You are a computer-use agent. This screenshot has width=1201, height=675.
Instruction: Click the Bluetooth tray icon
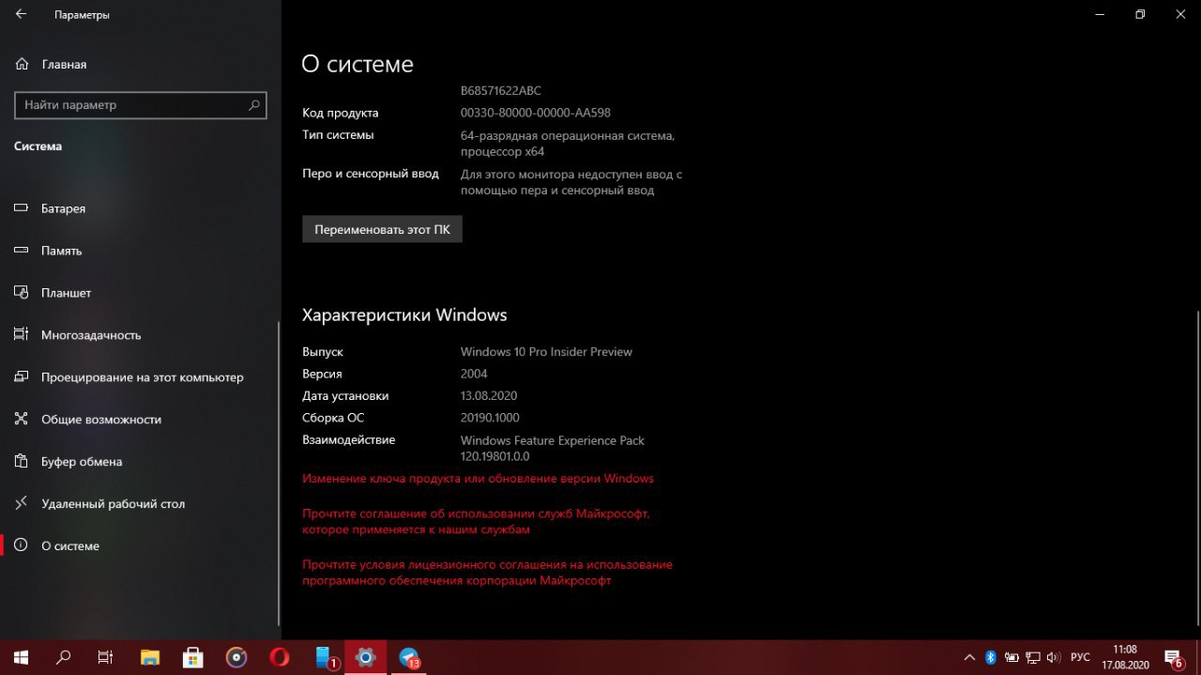click(x=990, y=657)
